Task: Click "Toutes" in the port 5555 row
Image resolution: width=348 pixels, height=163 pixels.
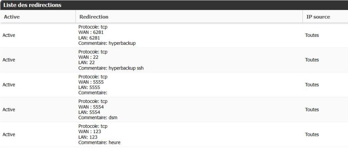Action: click(312, 85)
